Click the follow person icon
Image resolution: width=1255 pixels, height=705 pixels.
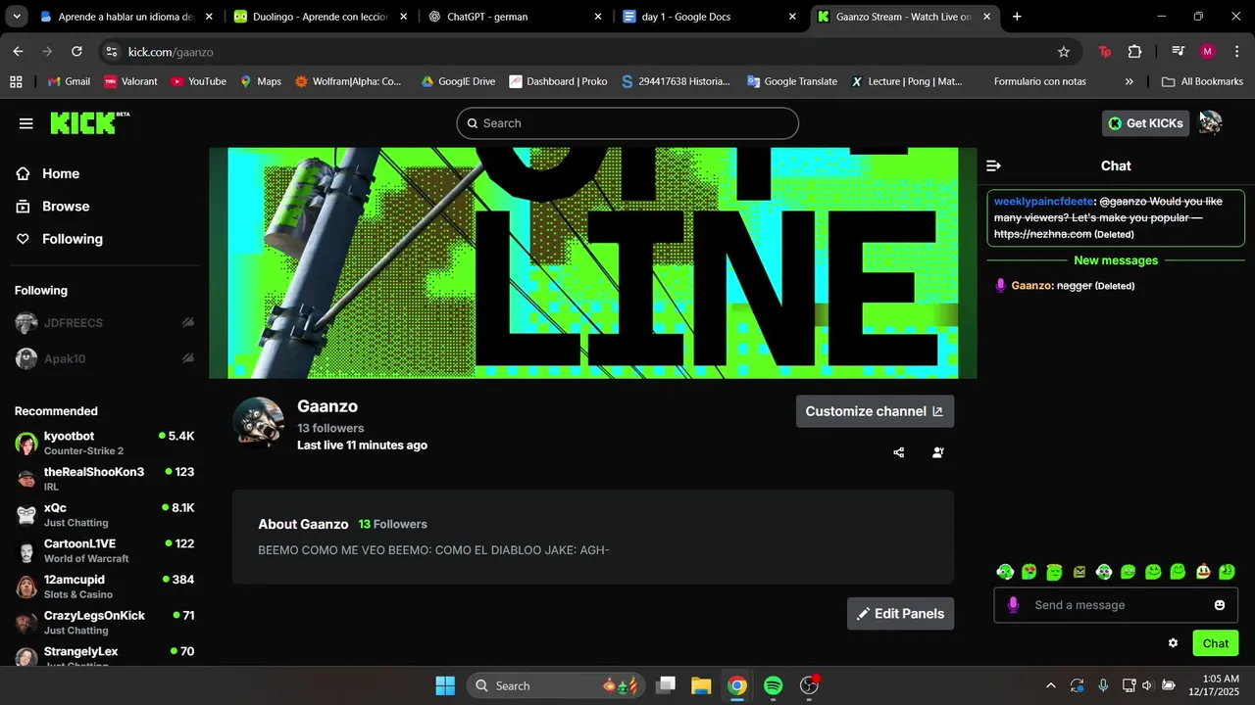pos(938,452)
